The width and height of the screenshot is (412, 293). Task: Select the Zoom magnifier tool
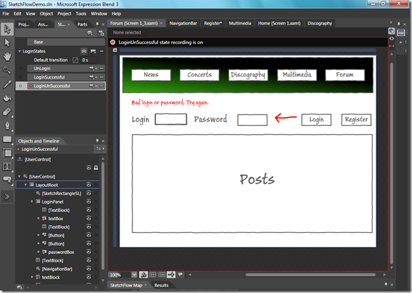click(x=7, y=70)
